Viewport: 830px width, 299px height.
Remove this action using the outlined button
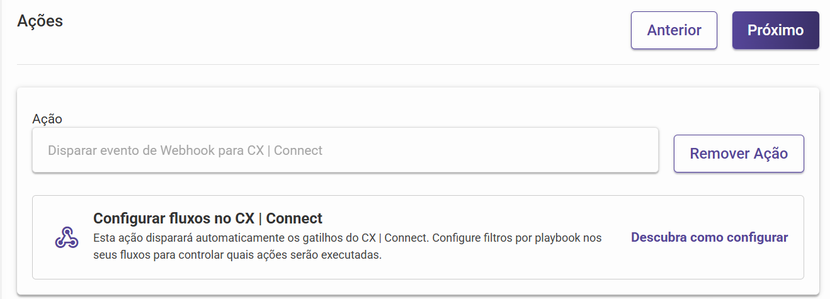739,154
